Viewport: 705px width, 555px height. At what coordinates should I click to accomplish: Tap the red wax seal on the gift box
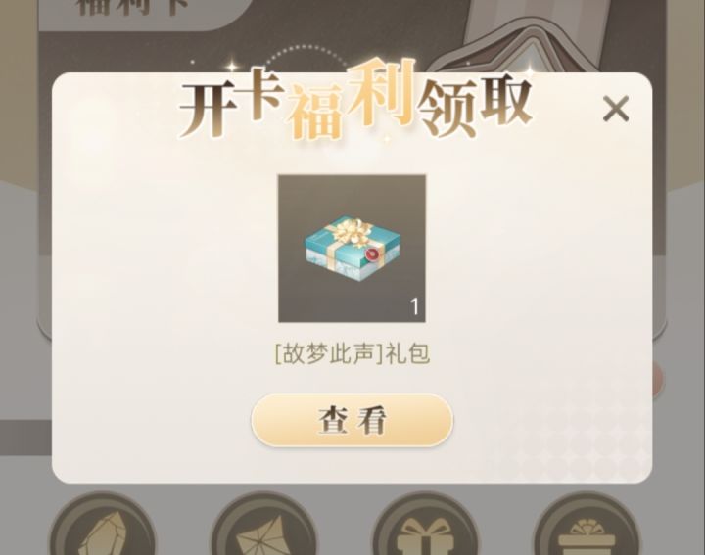pyautogui.click(x=372, y=254)
